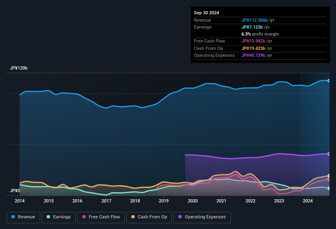
Task: Click the Cash From Op endpoint marker
Action: [329, 176]
